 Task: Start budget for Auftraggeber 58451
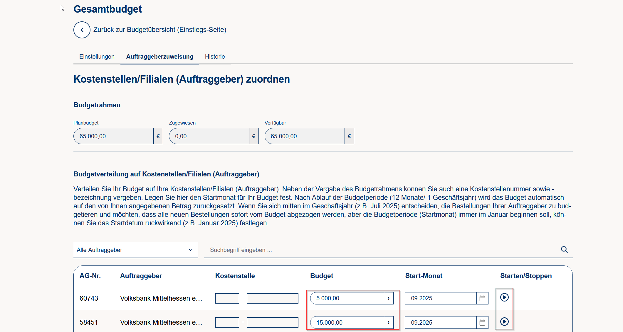504,322
